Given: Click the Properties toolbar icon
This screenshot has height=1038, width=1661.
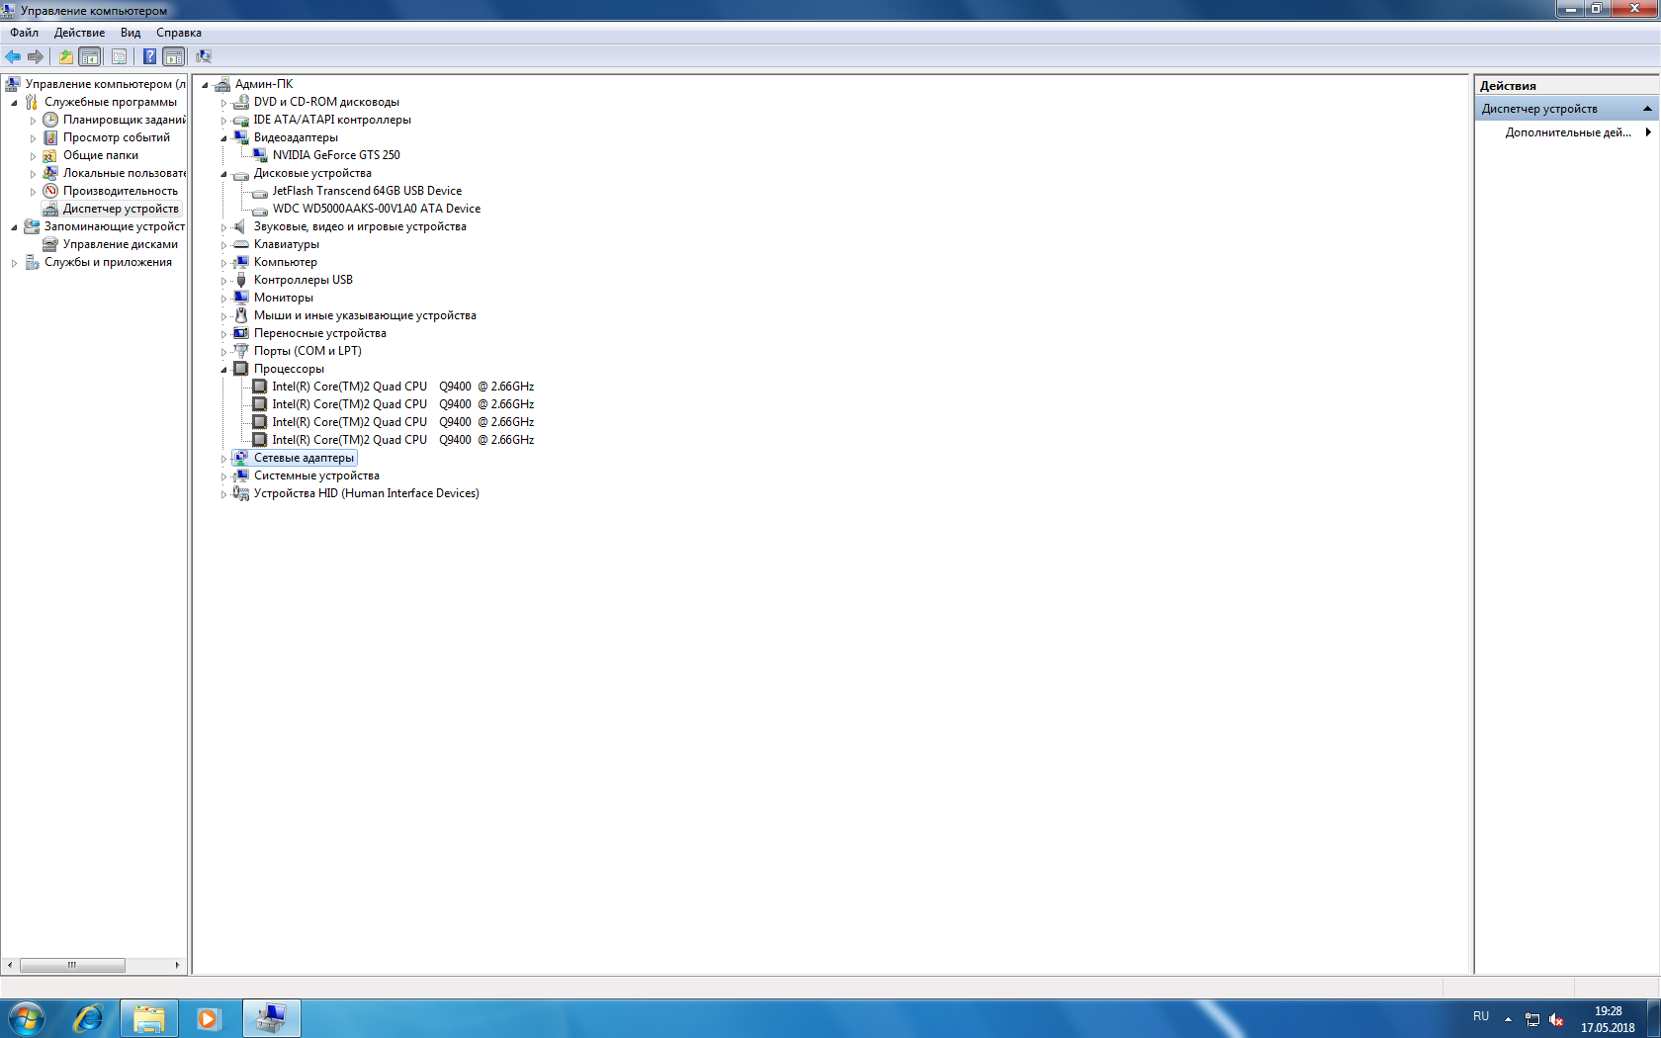Looking at the screenshot, I should [x=119, y=56].
